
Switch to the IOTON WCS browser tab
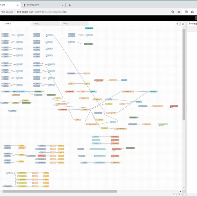click(43, 5)
